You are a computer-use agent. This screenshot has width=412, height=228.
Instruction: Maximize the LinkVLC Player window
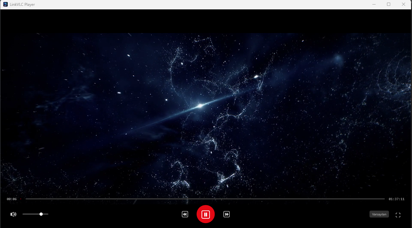click(389, 5)
